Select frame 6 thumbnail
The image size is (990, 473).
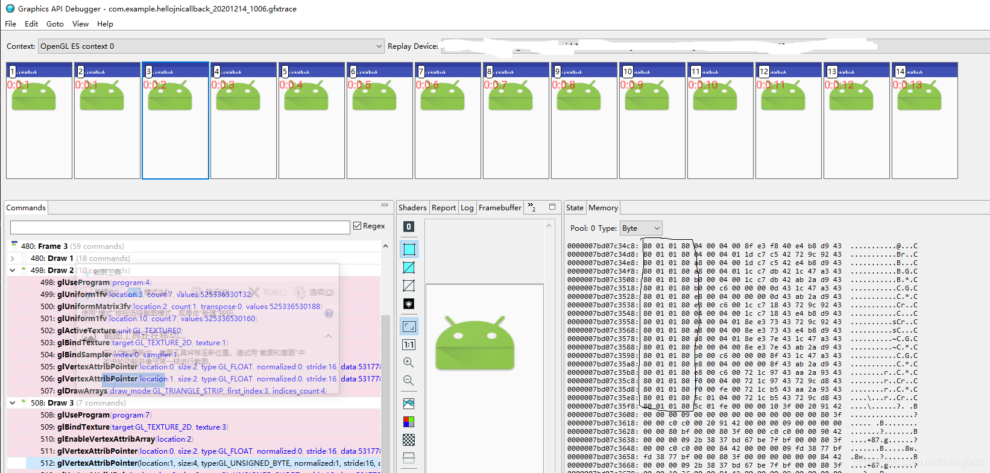[x=380, y=121]
